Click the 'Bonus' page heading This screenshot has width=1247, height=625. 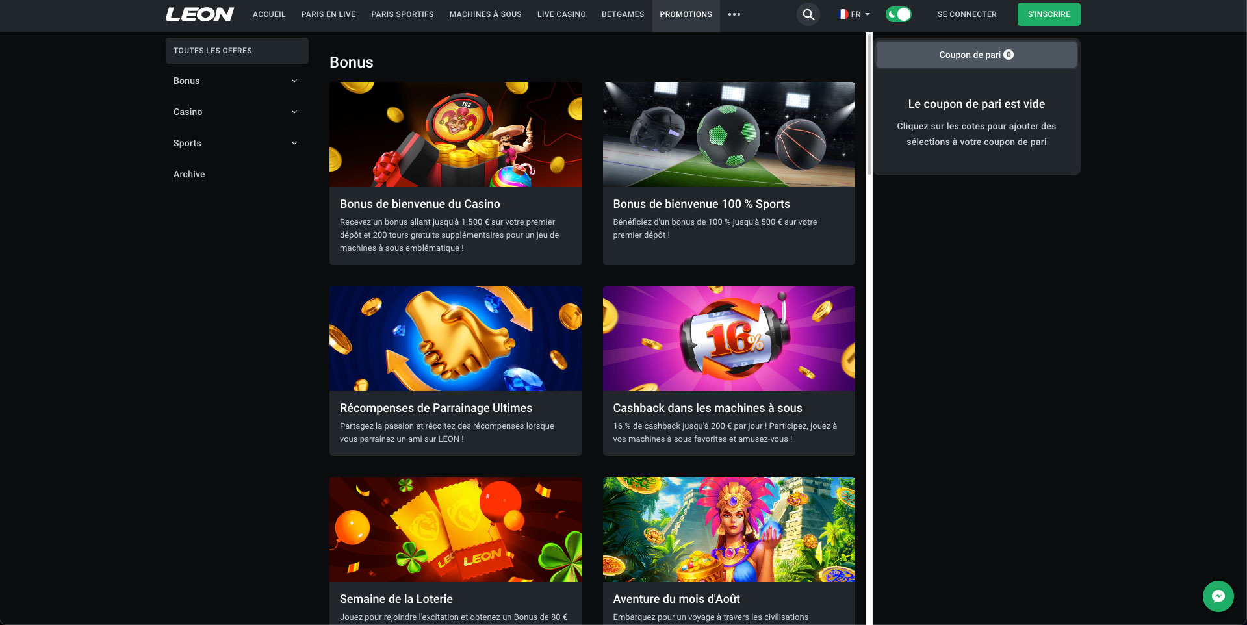point(351,62)
